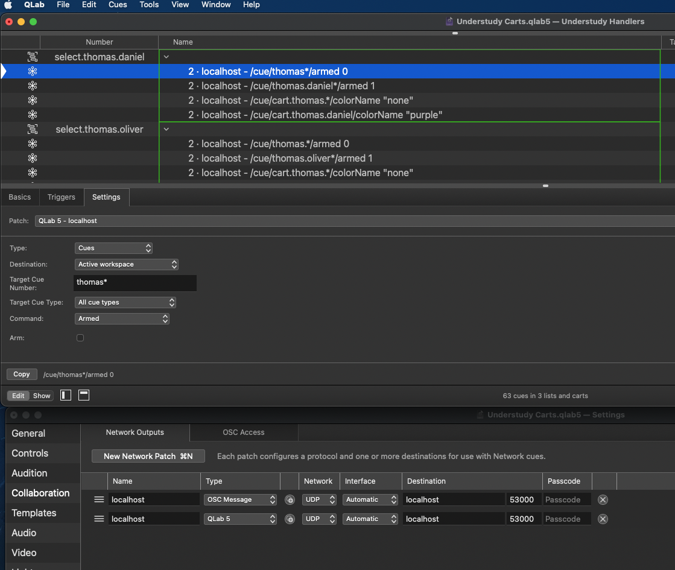Click the Target Cue Number input field
This screenshot has height=570, width=675.
tap(135, 282)
